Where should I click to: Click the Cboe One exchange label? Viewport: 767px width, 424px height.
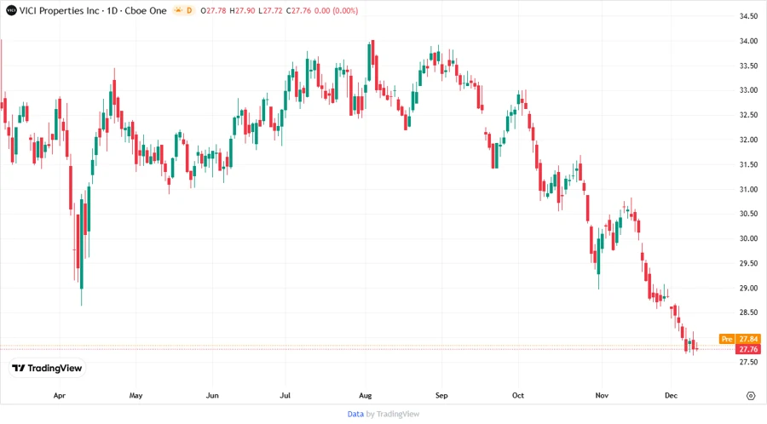click(x=145, y=10)
